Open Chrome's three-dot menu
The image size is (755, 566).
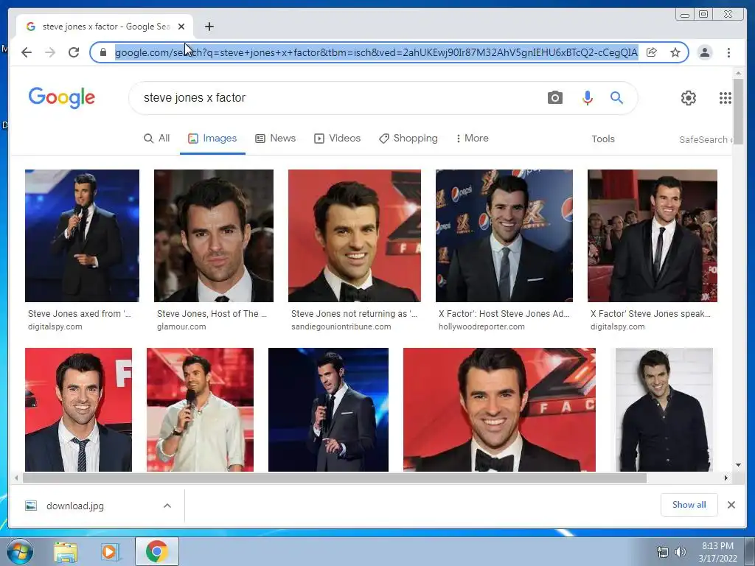click(728, 52)
